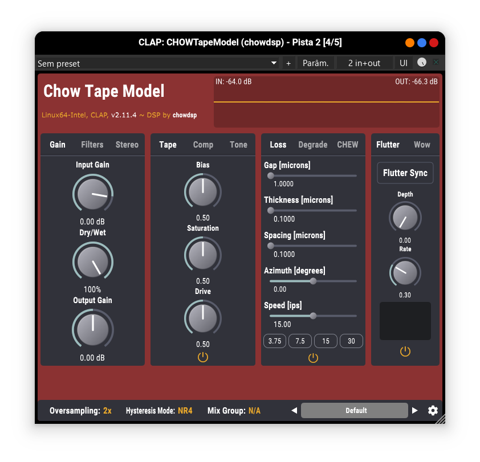Disable the Loss section power button
480x462 pixels.
tap(312, 357)
